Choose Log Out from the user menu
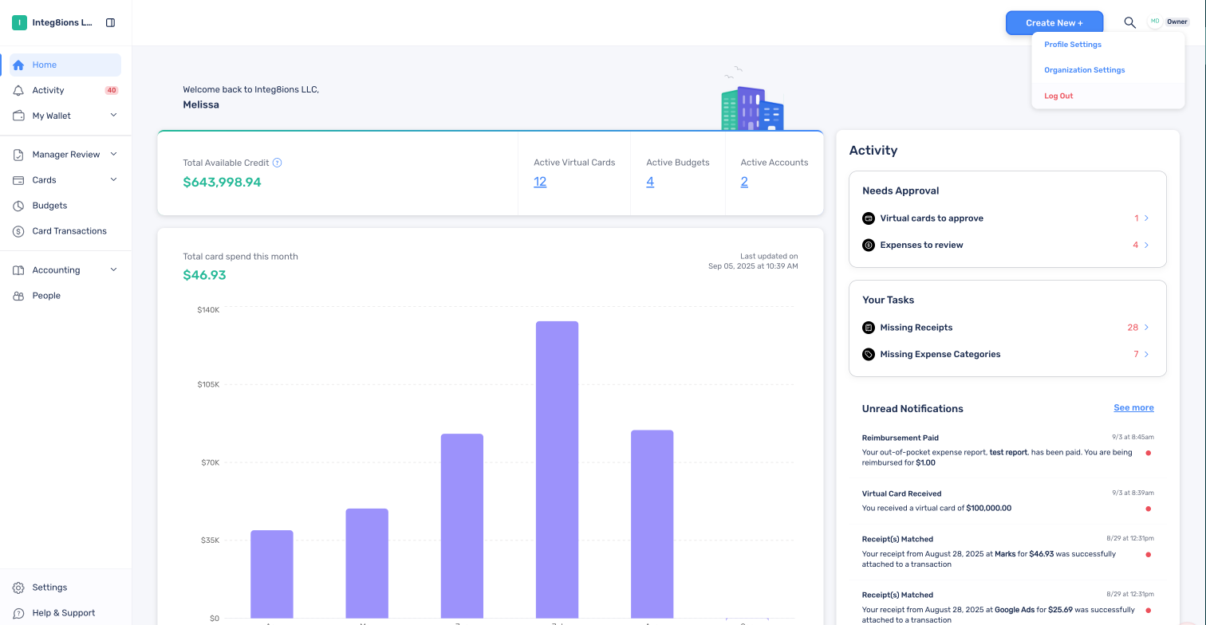This screenshot has height=625, width=1206. tap(1058, 96)
